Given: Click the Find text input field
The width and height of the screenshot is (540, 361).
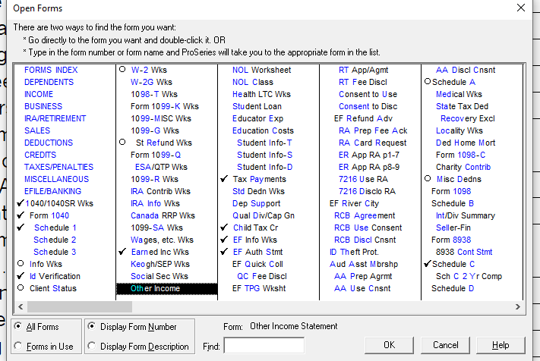Looking at the screenshot, I should click(264, 346).
